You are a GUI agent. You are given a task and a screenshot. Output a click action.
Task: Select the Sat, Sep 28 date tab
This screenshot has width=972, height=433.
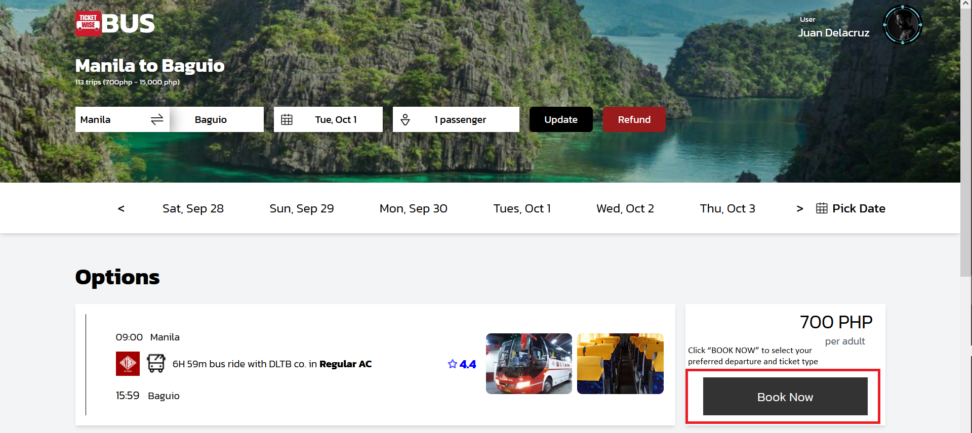click(x=193, y=208)
